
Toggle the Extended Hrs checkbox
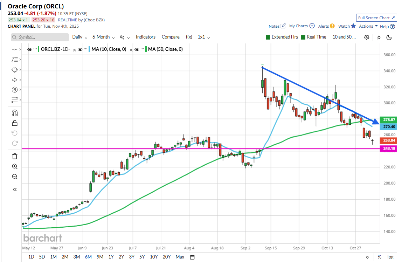coord(268,37)
